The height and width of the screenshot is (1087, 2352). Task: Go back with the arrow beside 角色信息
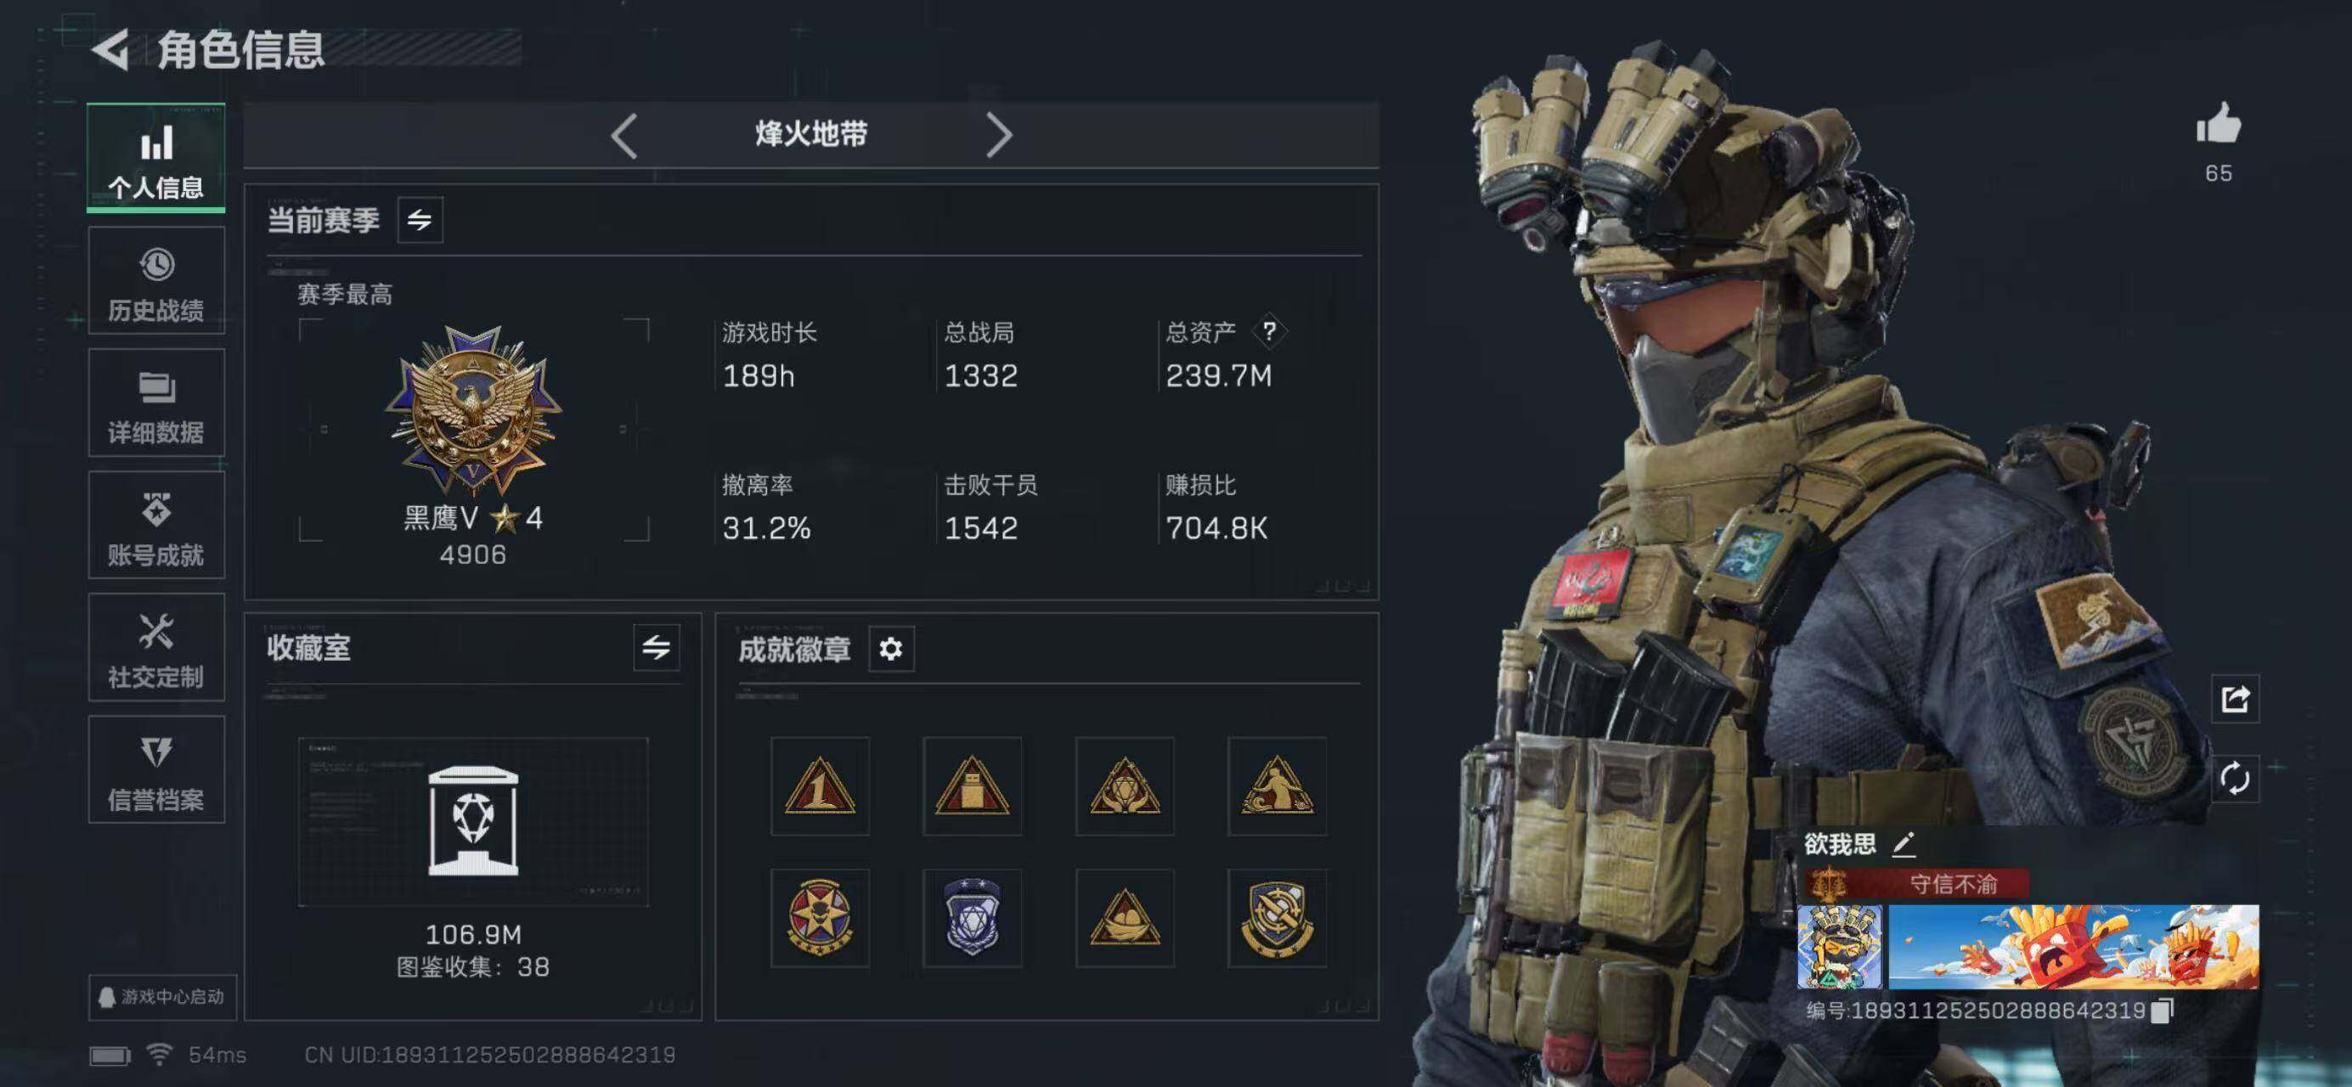click(111, 49)
